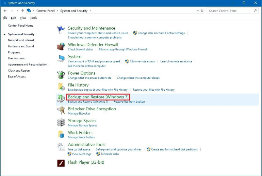262x176 pixels.
Task: Click the BitLocker Drive Encryption keys icon
Action: [x=61, y=111]
